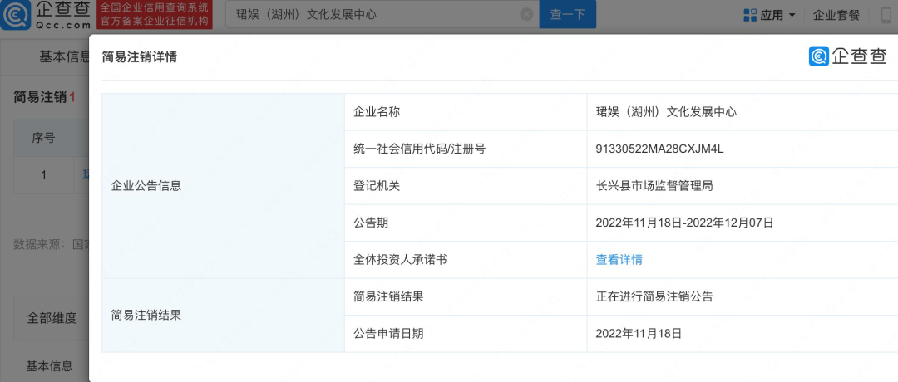
Task: Click the 简易注销 section heading
Action: pos(44,97)
